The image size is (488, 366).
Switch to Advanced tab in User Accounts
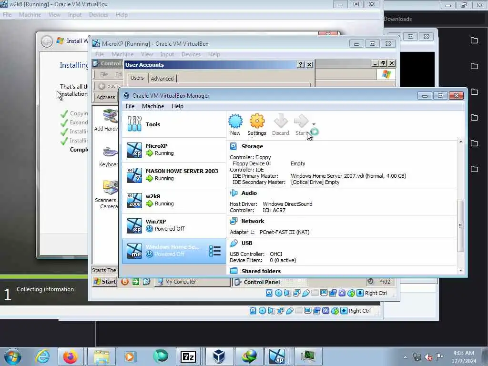pos(162,79)
